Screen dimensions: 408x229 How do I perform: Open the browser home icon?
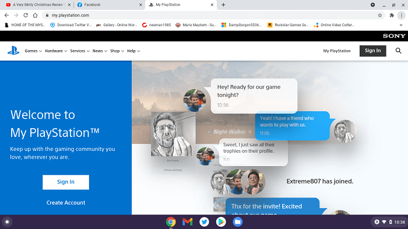(x=35, y=15)
